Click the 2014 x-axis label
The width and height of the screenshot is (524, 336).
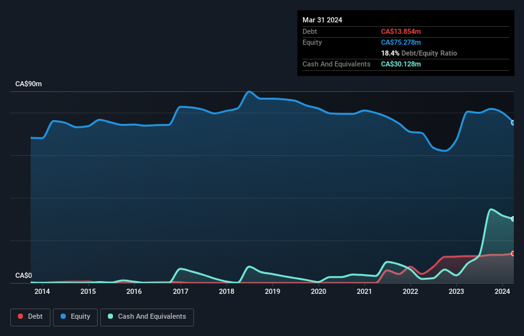click(42, 291)
